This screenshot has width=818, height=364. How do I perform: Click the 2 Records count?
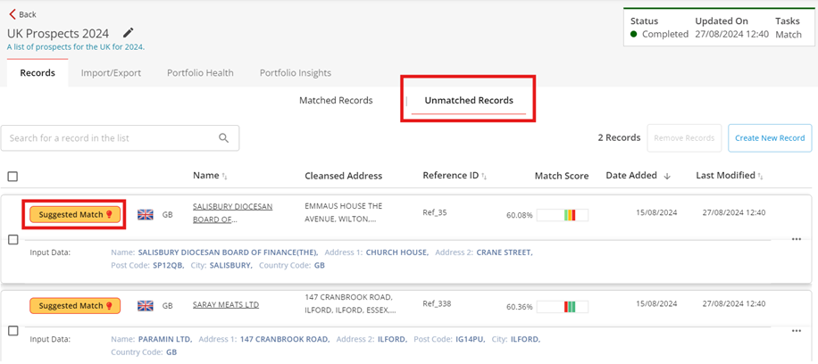pos(619,137)
